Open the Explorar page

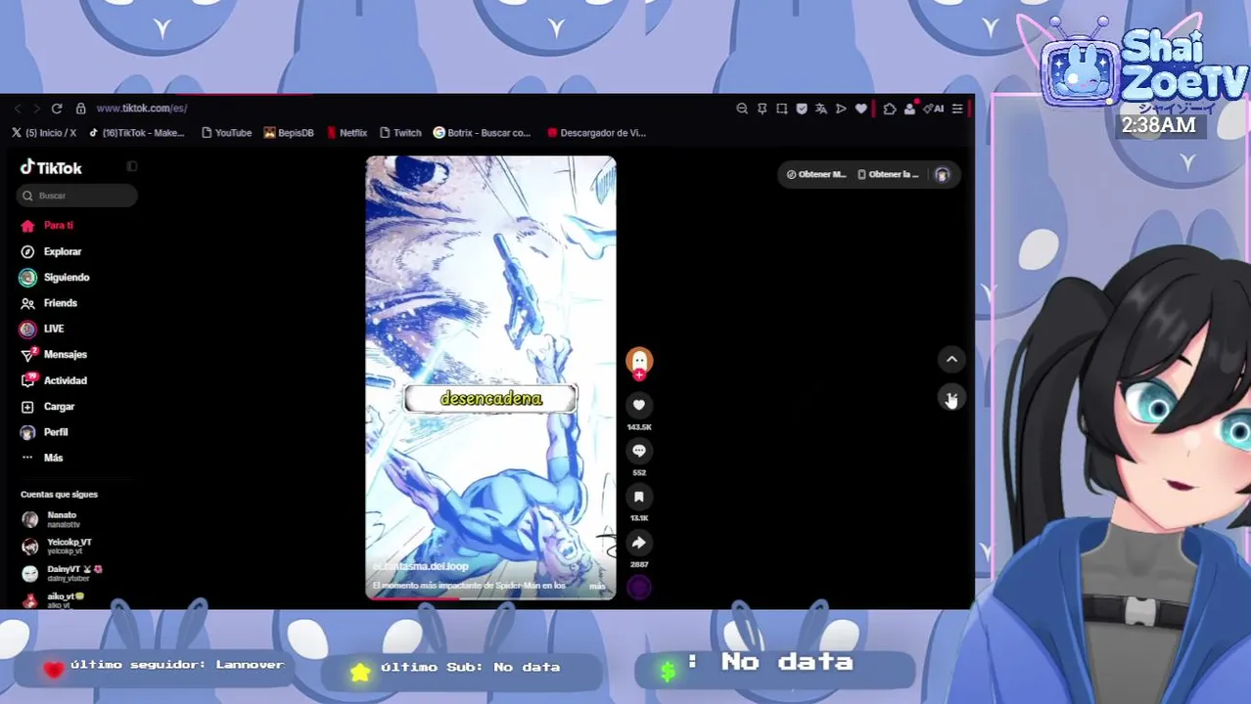click(51, 252)
